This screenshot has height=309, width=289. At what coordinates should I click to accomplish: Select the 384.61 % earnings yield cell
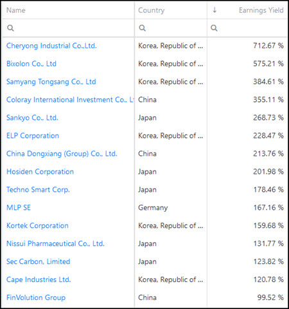tap(268, 82)
